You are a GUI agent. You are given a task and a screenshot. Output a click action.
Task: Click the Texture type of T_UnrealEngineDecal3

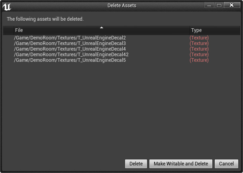199,43
